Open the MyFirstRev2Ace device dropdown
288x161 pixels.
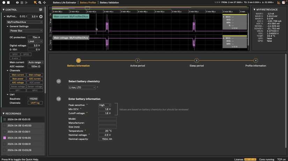click(x=24, y=22)
